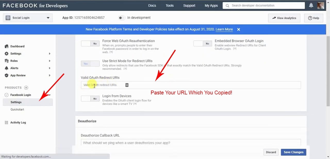
Task: Open Dashboard in the sidebar
Action: [x=17, y=46]
